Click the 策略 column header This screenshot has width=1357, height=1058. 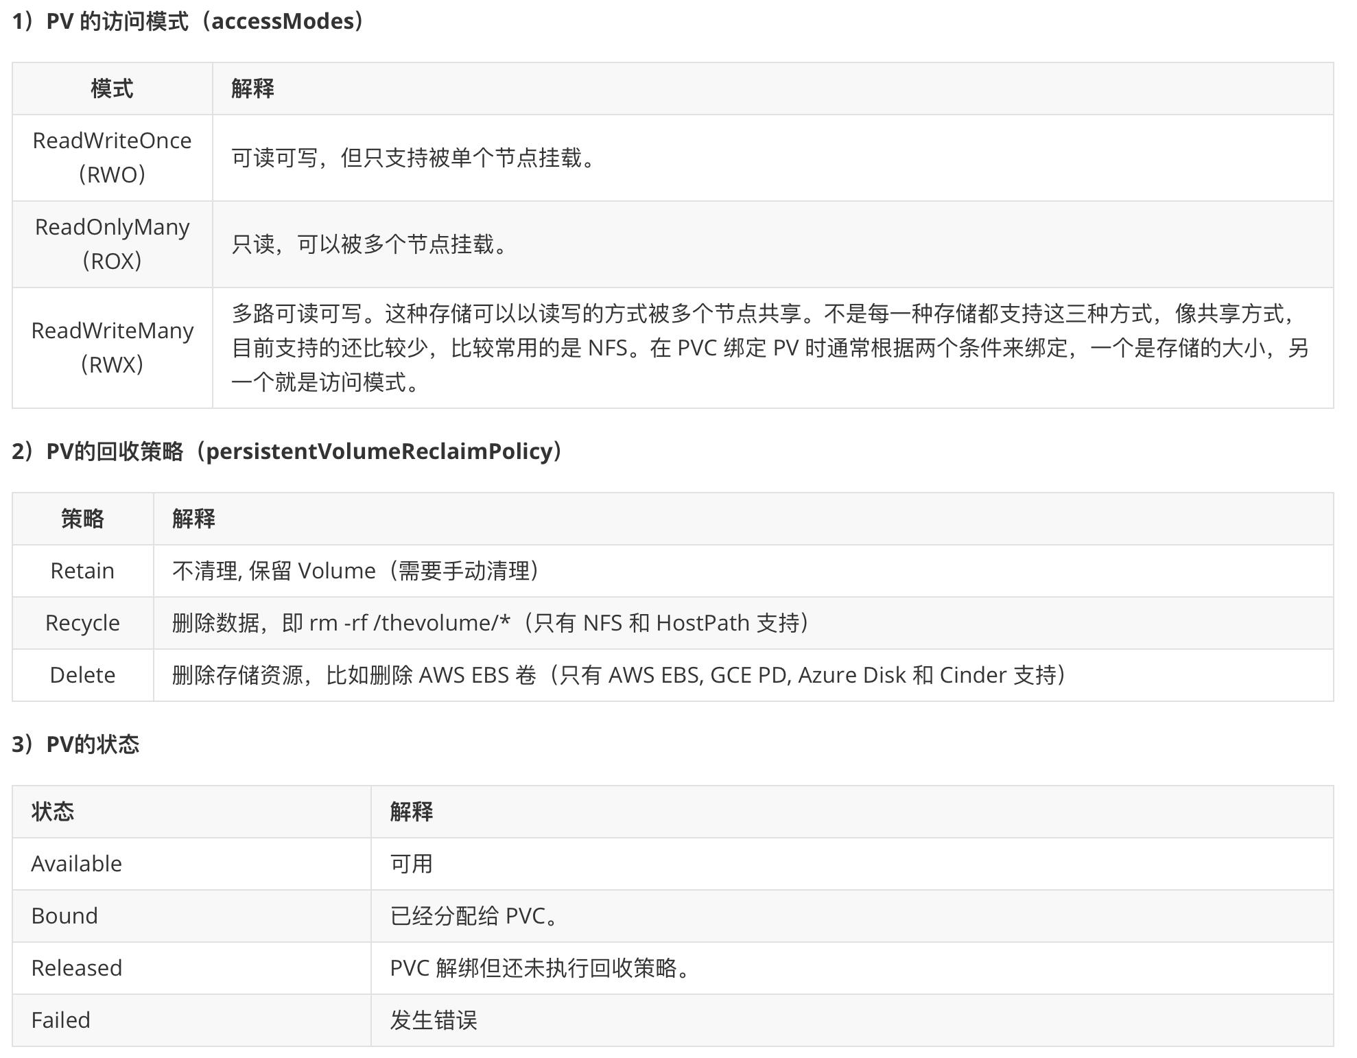82,519
